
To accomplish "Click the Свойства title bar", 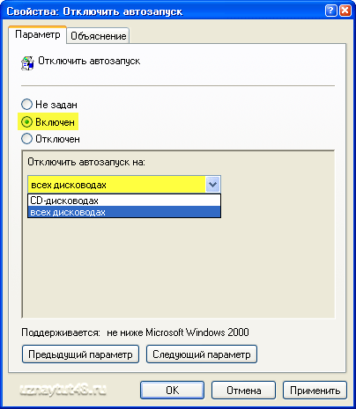I will 165,11.
